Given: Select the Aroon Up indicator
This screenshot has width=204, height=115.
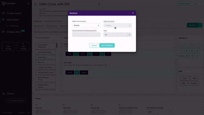Looking at the screenshot, I should (45, 62).
